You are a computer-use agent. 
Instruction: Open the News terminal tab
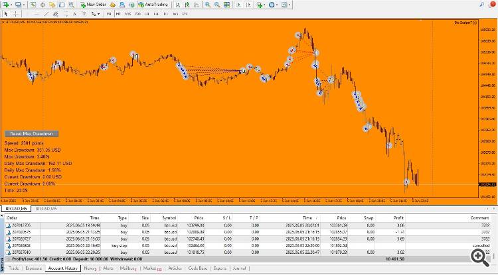click(x=90, y=268)
